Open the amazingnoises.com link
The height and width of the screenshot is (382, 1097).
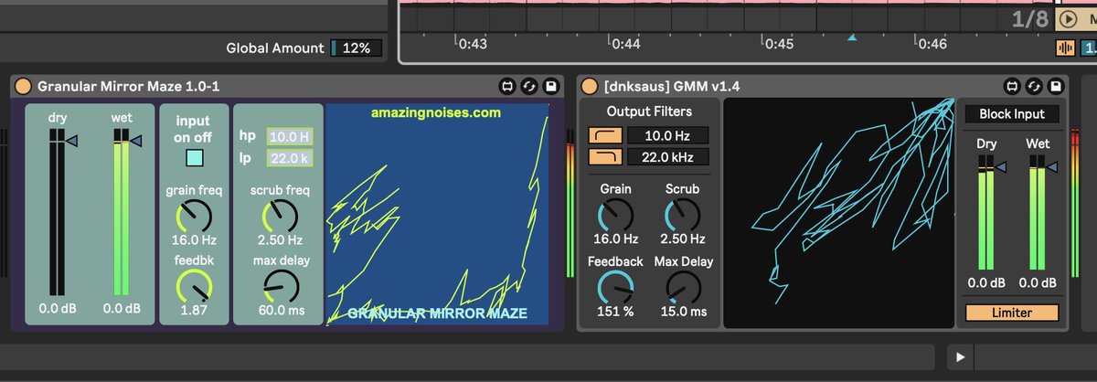436,113
